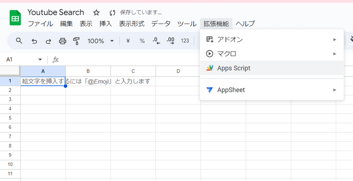Print the spreadsheet
The image size is (353, 181).
pos(63,41)
